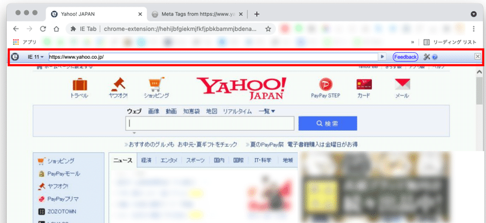Open a new tab with plus

256,14
